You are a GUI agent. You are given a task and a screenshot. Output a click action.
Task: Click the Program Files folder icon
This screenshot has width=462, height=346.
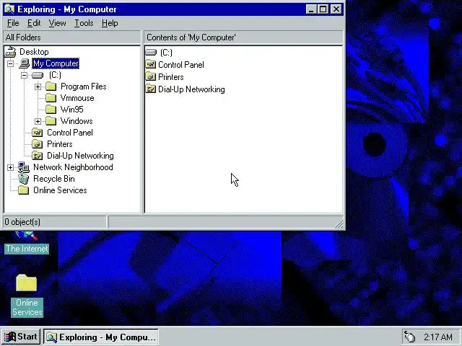[51, 86]
